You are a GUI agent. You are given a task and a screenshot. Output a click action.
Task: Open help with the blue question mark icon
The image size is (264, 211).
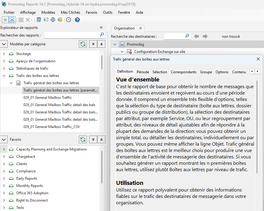point(77,20)
